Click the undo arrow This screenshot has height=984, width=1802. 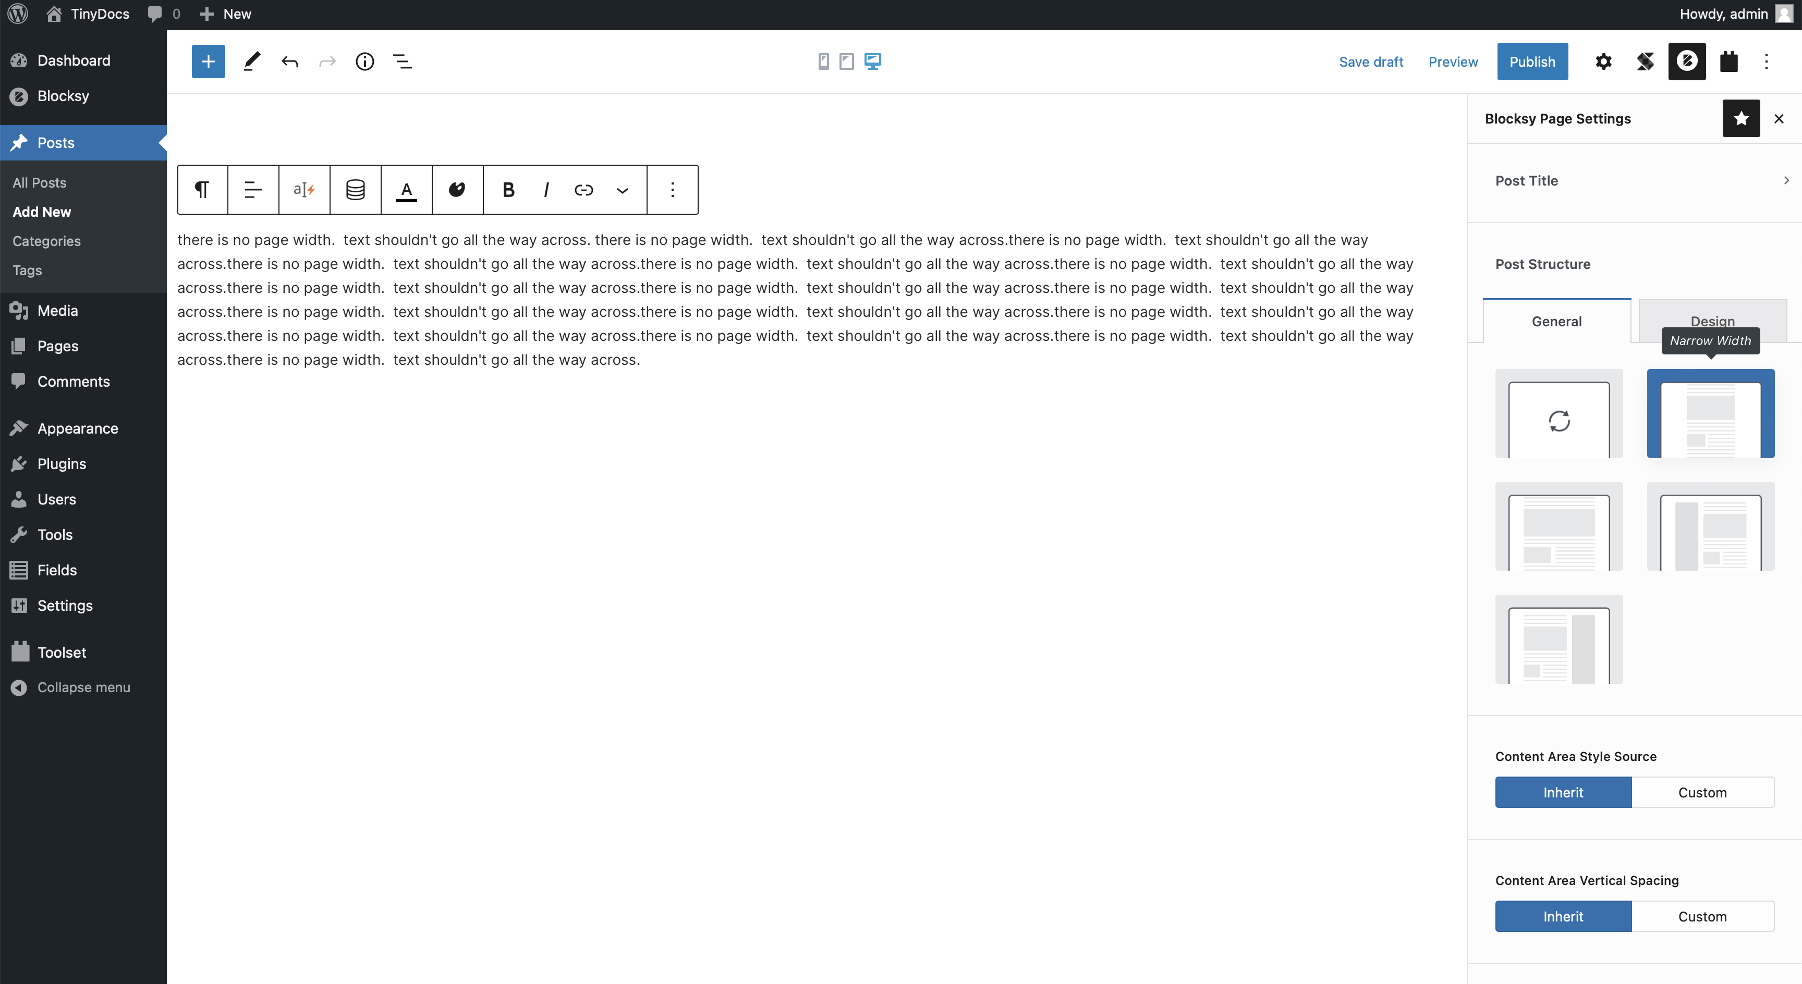tap(289, 62)
